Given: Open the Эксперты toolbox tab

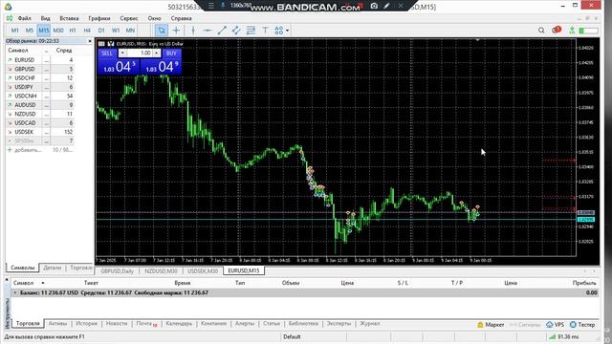Looking at the screenshot, I should (339, 324).
